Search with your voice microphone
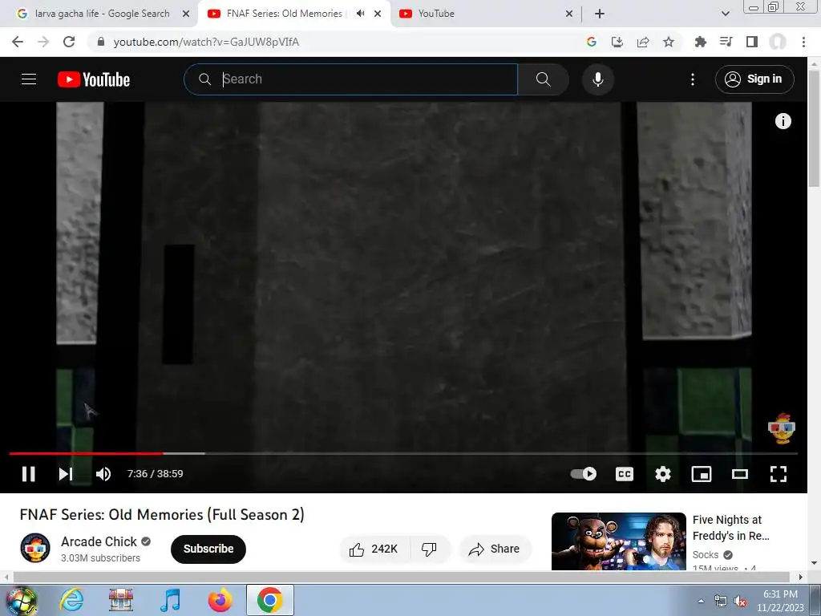Screen dimensions: 821x616 point(597,79)
